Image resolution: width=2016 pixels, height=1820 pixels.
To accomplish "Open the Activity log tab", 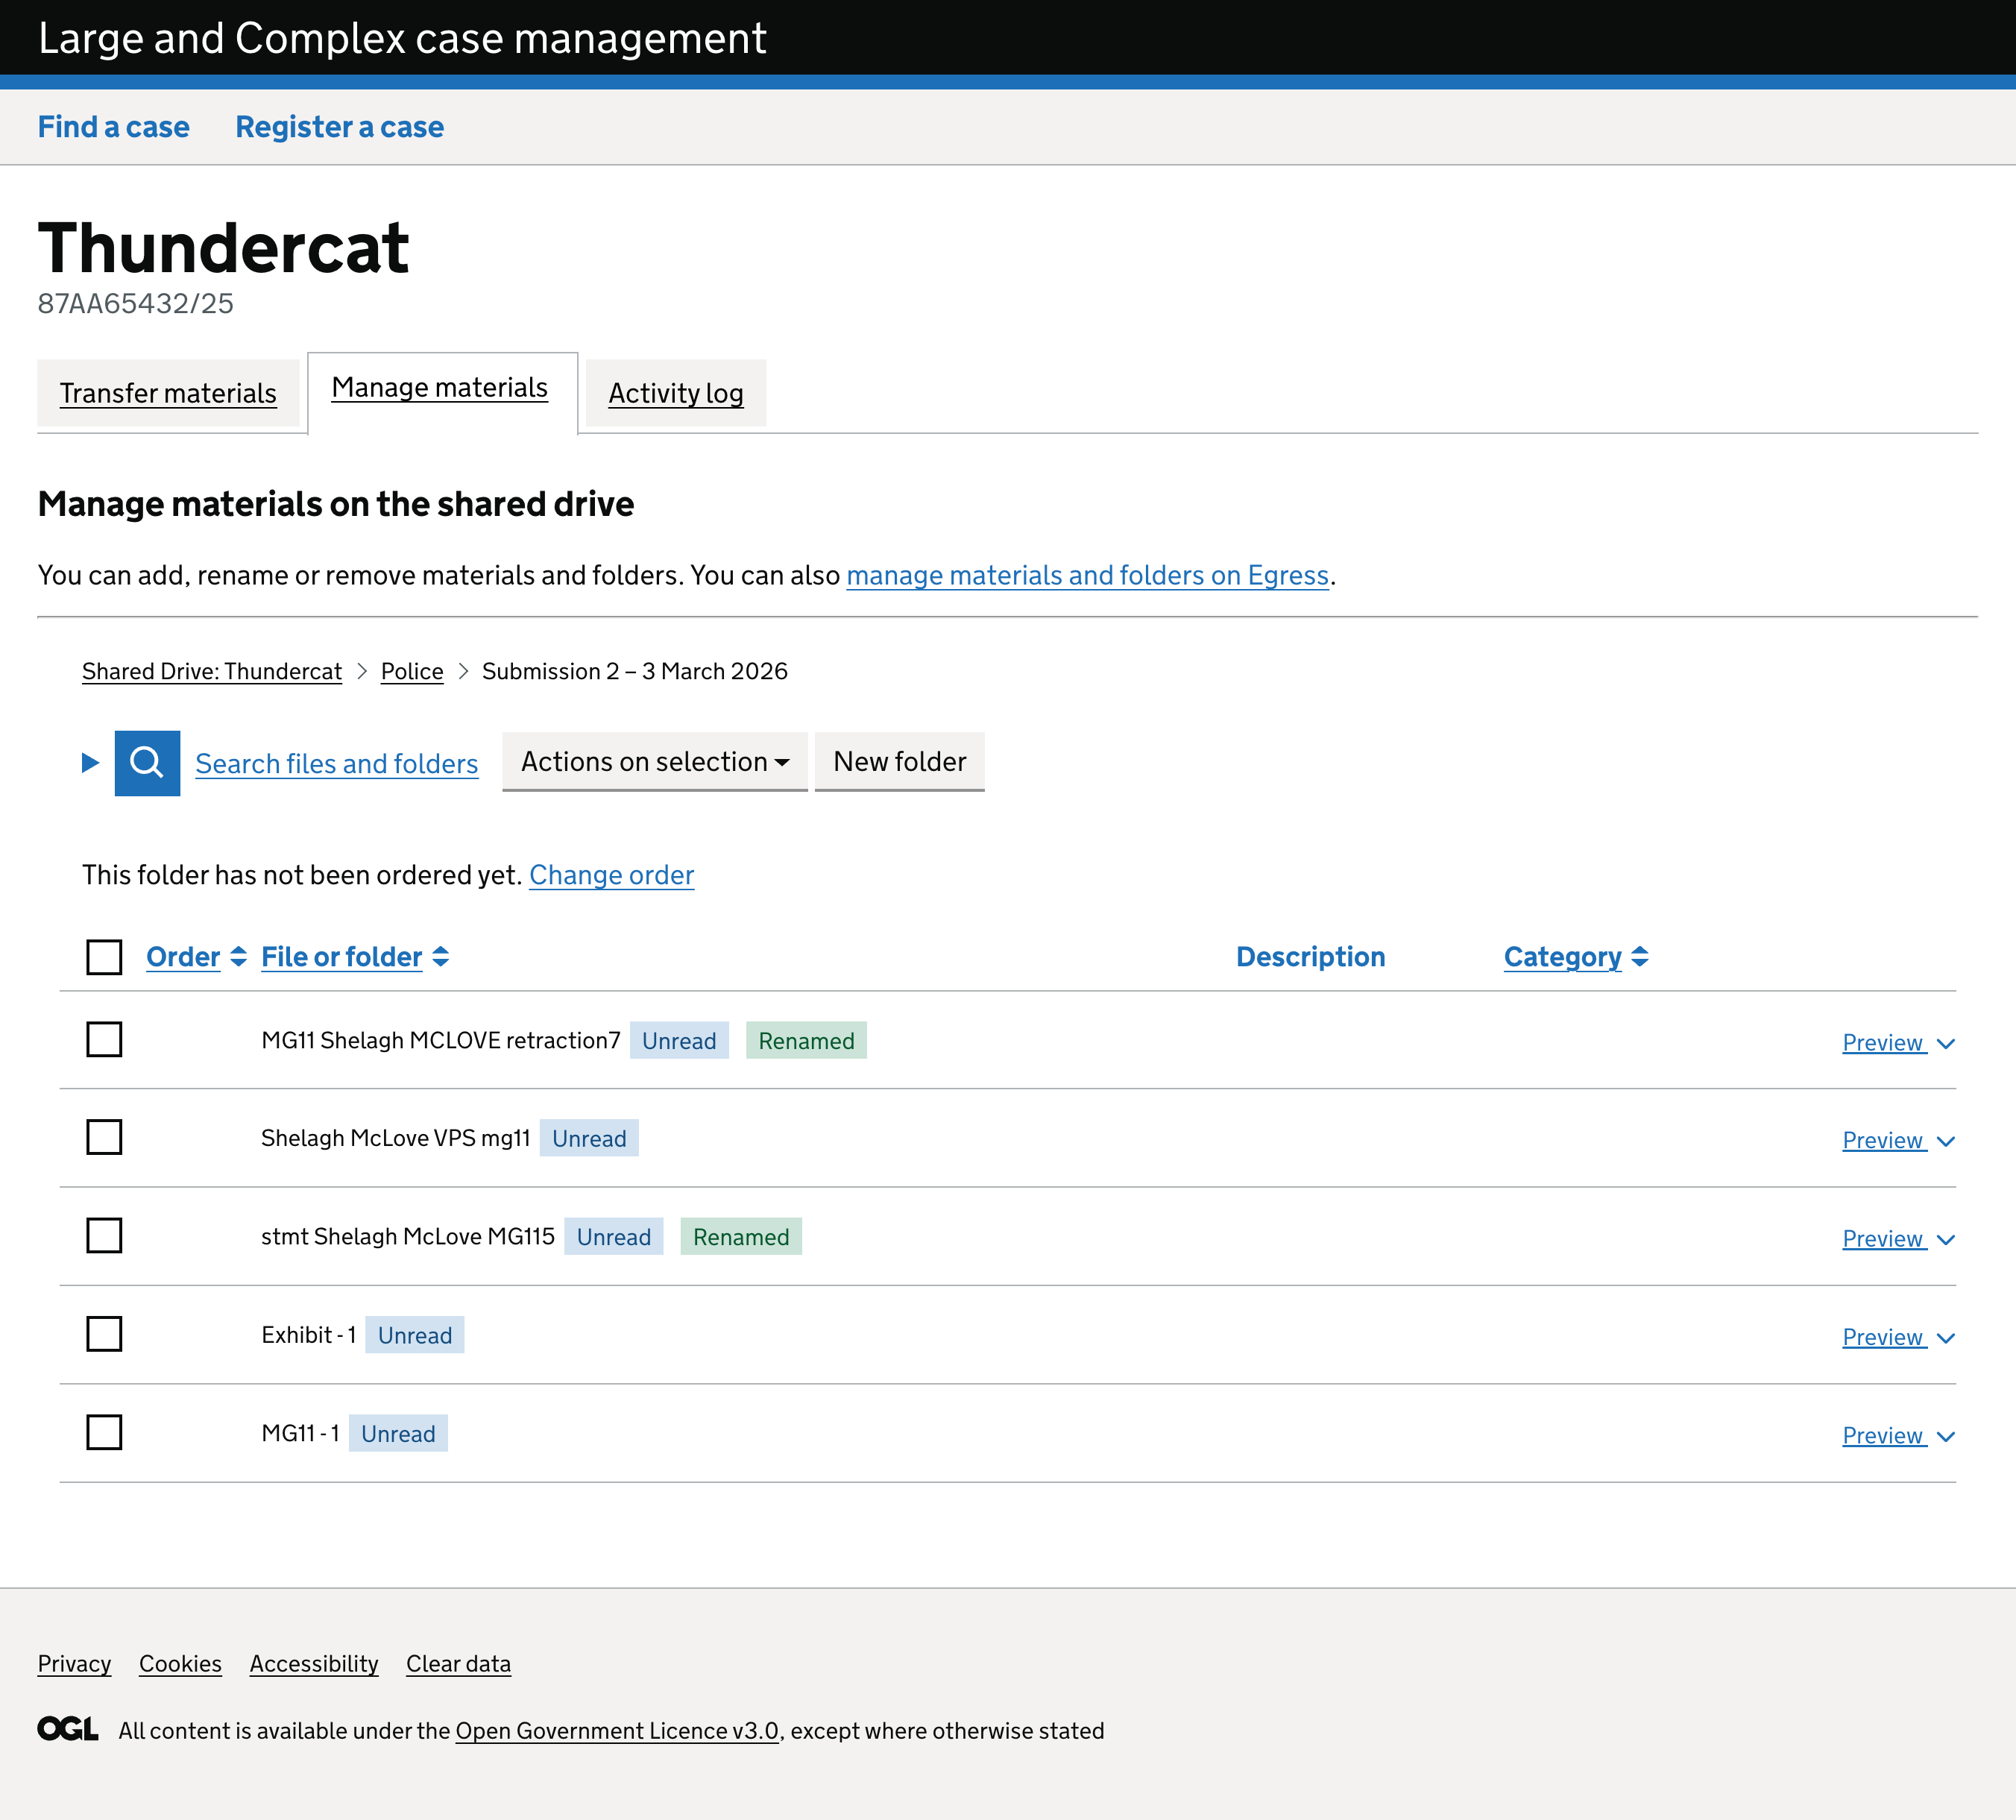I will pos(676,393).
